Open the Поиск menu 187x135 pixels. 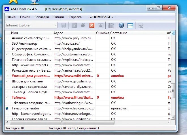[25, 17]
